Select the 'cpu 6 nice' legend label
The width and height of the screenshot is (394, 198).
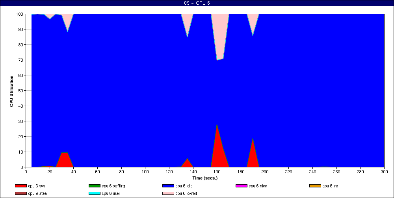[258, 186]
